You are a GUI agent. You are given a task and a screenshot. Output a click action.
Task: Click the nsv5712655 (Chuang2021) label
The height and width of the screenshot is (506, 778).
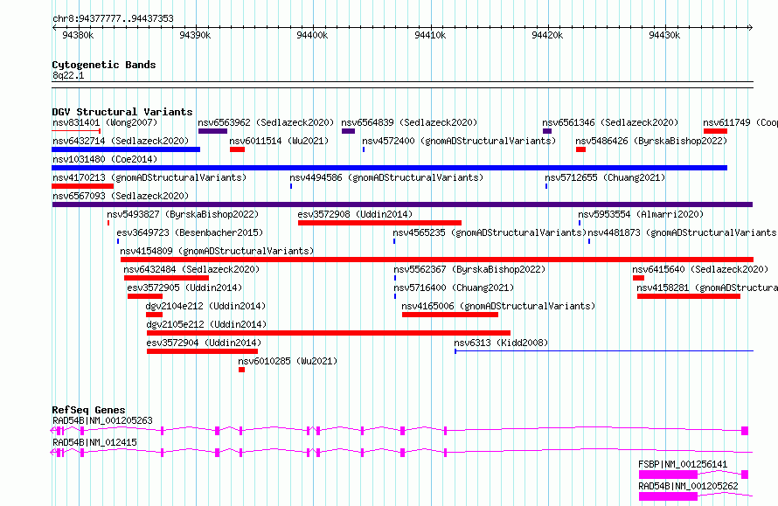(605, 177)
